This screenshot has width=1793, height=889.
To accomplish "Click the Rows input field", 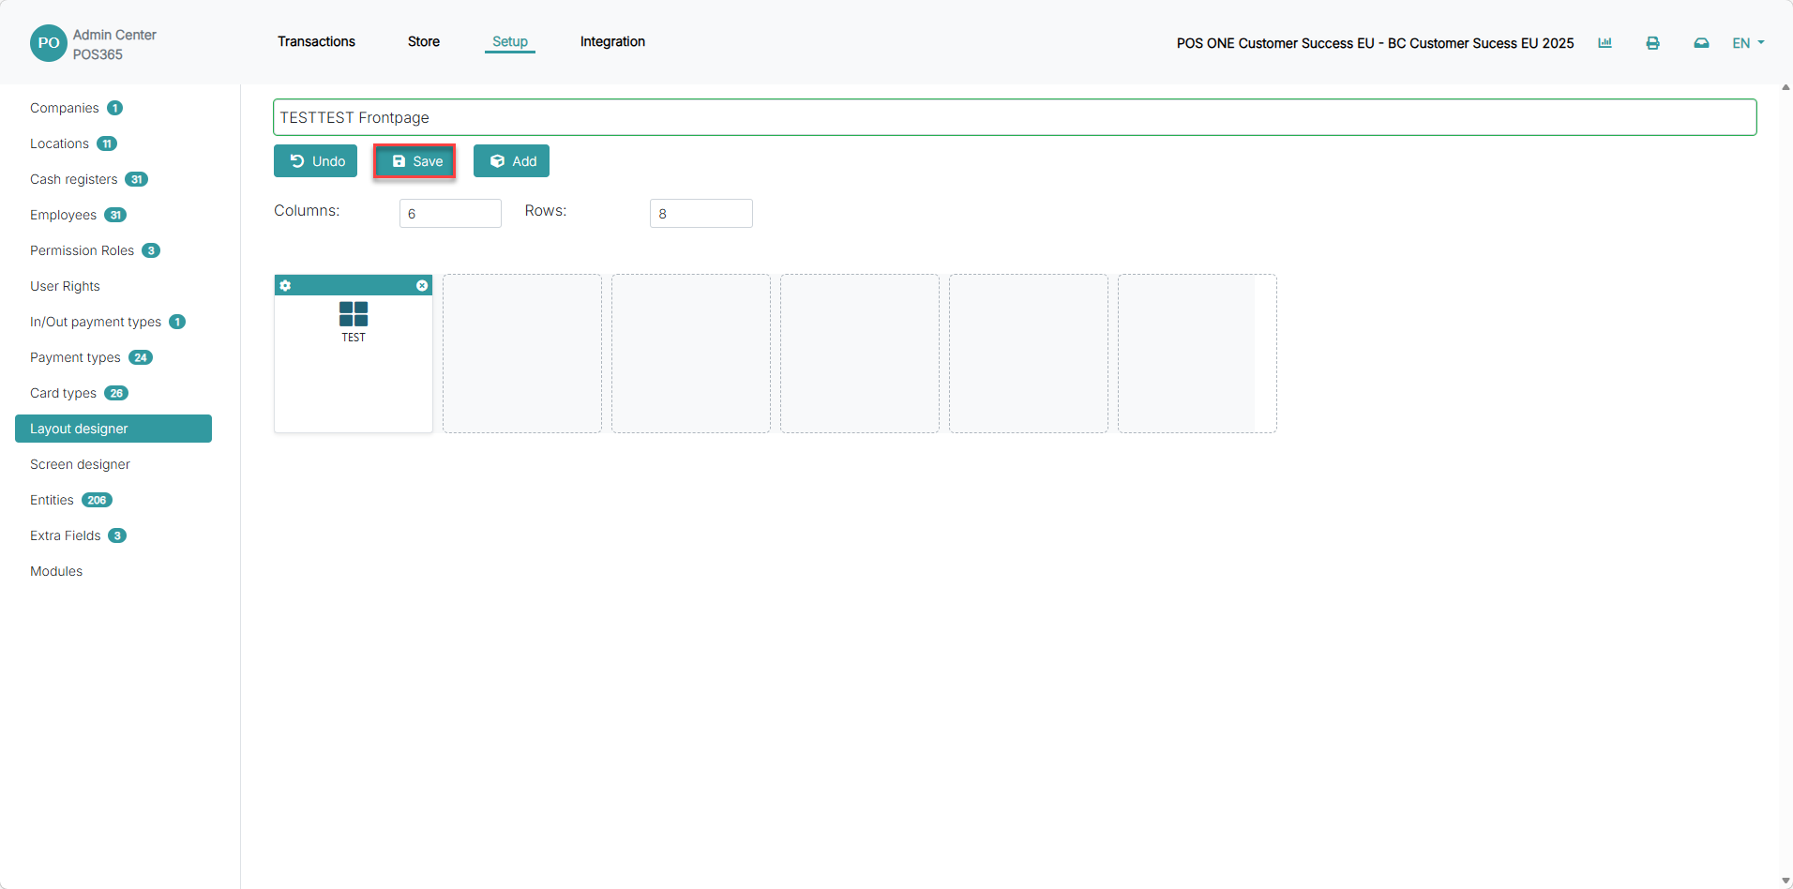I will tap(701, 214).
